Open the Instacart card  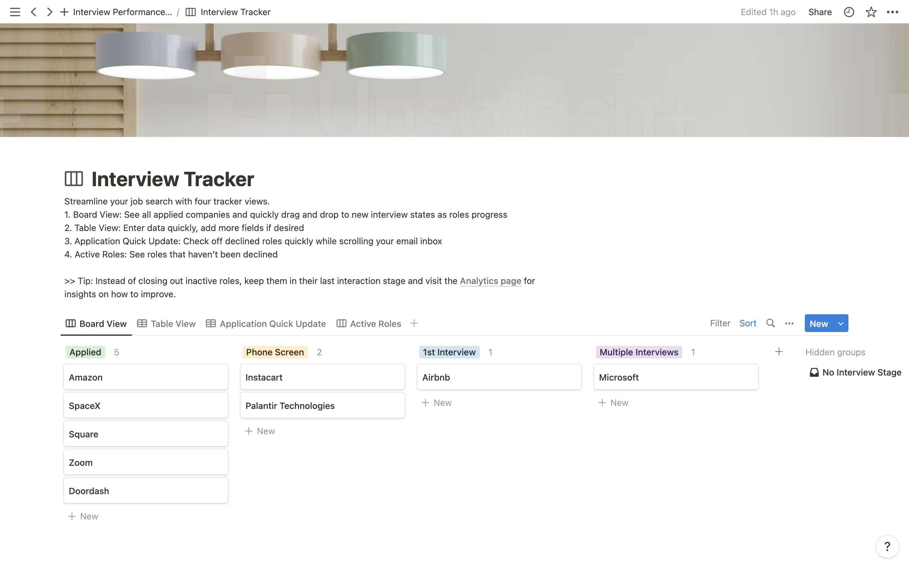click(322, 377)
